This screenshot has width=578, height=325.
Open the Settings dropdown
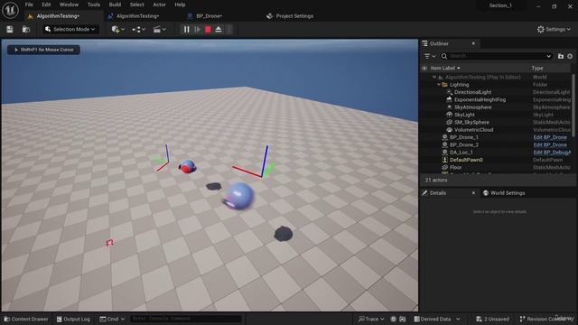click(x=554, y=29)
